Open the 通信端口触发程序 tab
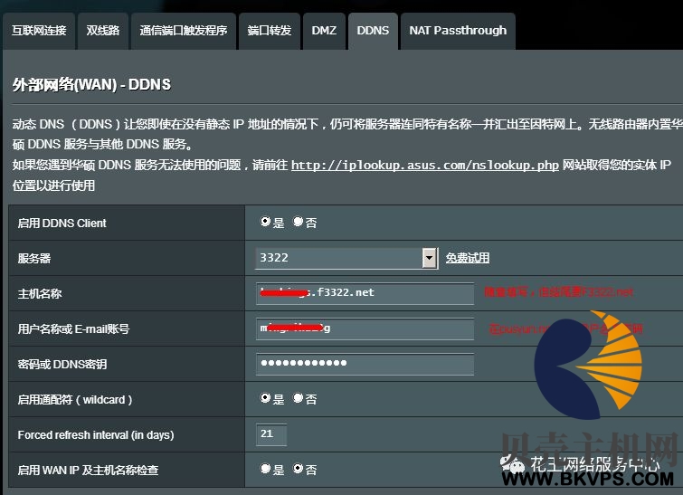The image size is (683, 495). pos(184,31)
